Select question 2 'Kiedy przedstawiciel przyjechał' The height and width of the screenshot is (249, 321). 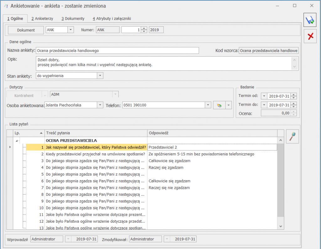95,154
